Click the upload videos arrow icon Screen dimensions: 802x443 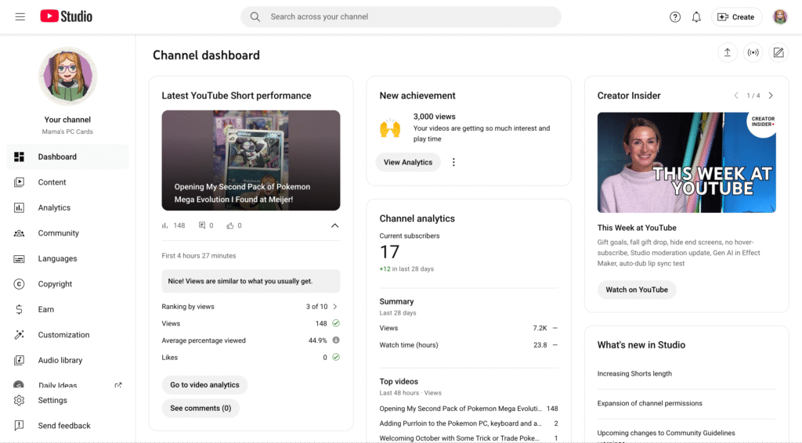coord(728,52)
